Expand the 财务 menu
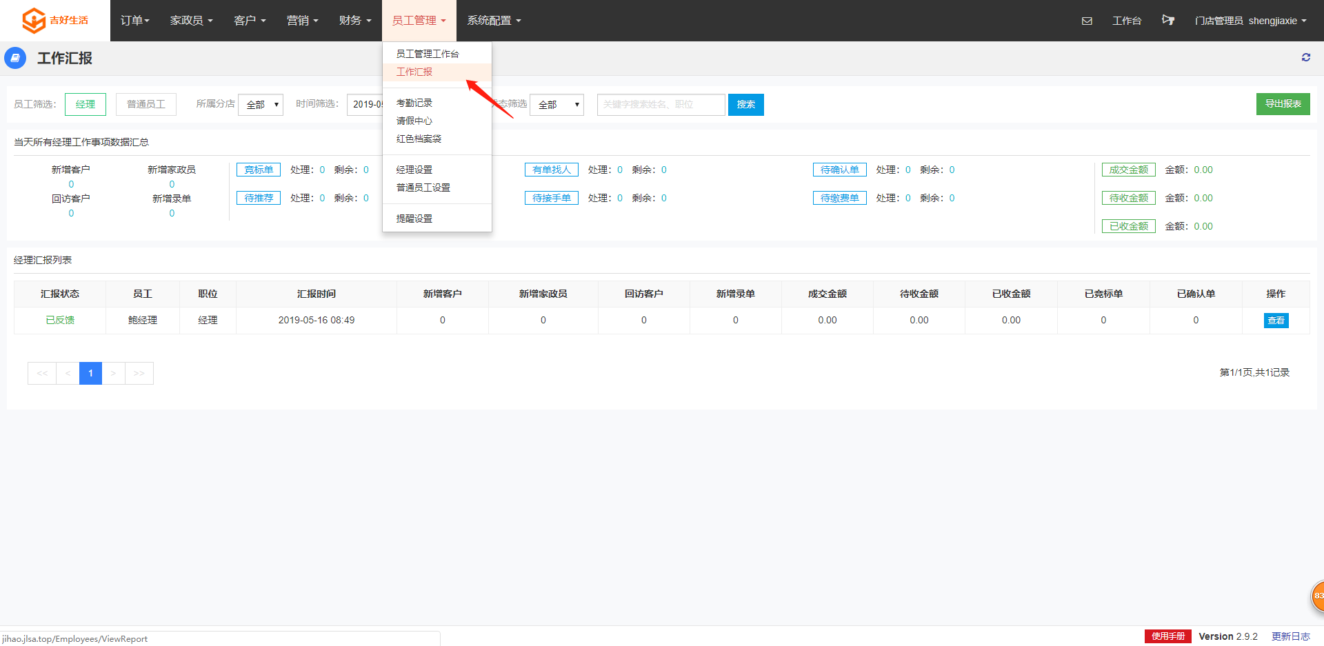1324x646 pixels. click(x=355, y=21)
